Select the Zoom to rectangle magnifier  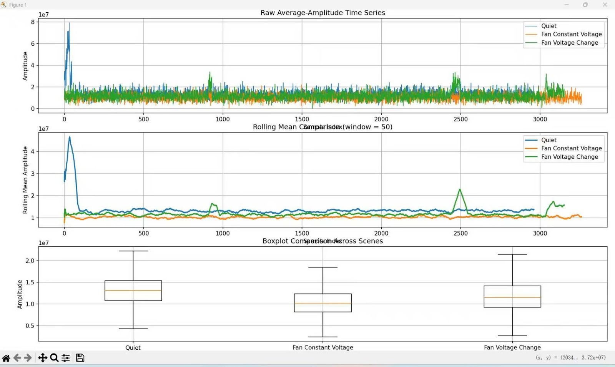pyautogui.click(x=54, y=358)
